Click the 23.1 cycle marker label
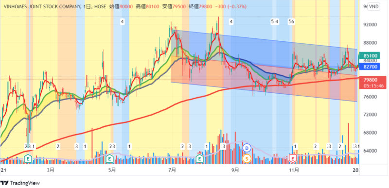 coord(30,146)
